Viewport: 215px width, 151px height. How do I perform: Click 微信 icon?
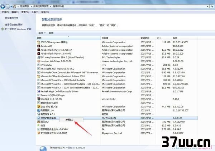click(39, 125)
